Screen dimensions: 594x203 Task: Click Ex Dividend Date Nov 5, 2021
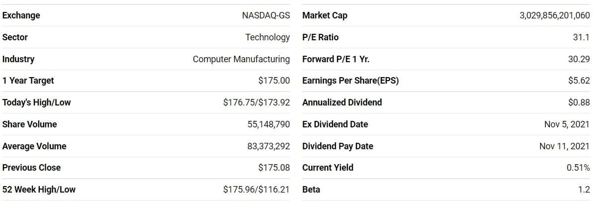[567, 124]
